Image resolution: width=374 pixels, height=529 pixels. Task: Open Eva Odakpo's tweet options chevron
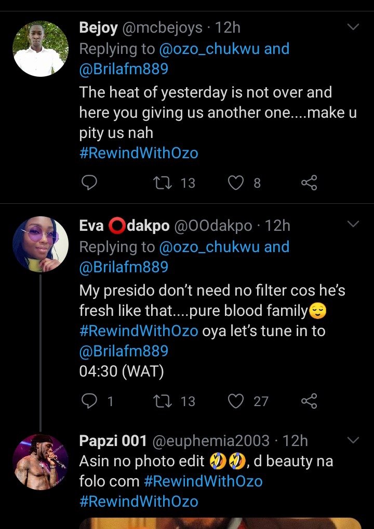[353, 225]
